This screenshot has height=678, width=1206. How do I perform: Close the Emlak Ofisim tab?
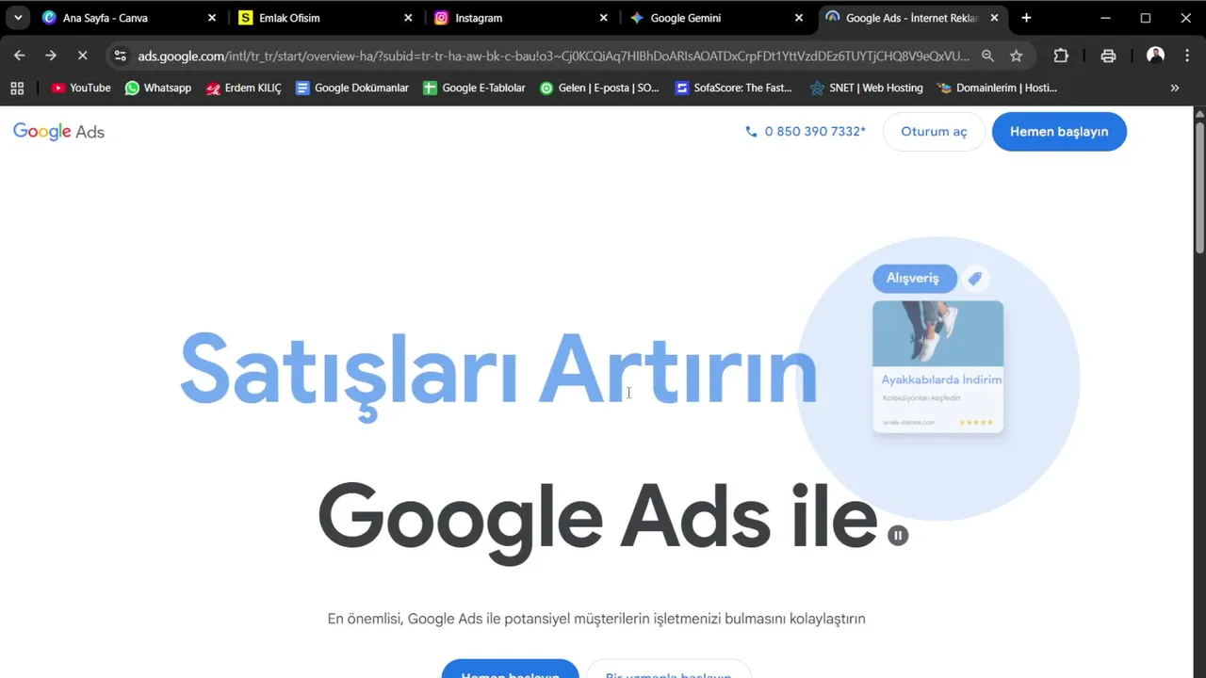pyautogui.click(x=408, y=18)
